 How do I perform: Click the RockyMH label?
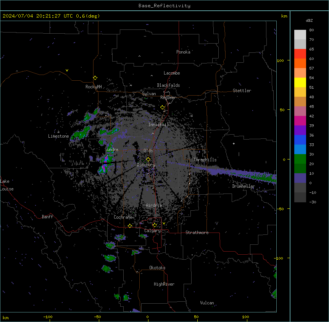click(x=94, y=87)
